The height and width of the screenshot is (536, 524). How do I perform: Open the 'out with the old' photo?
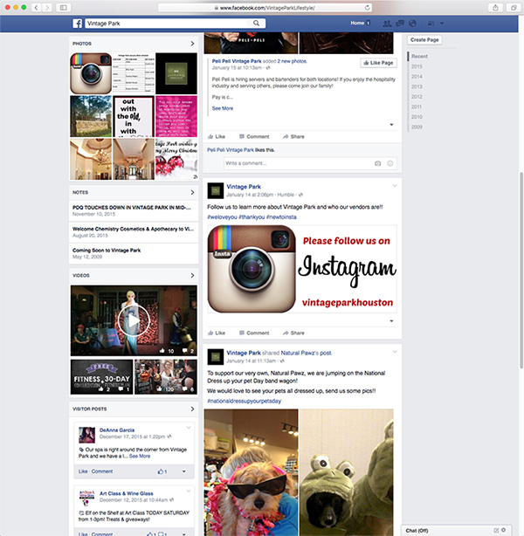[134, 116]
